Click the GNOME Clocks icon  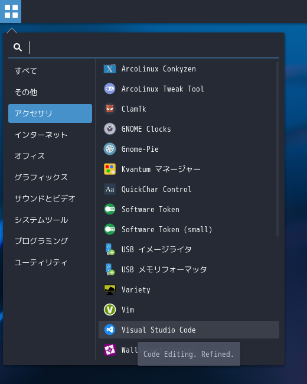pos(110,129)
